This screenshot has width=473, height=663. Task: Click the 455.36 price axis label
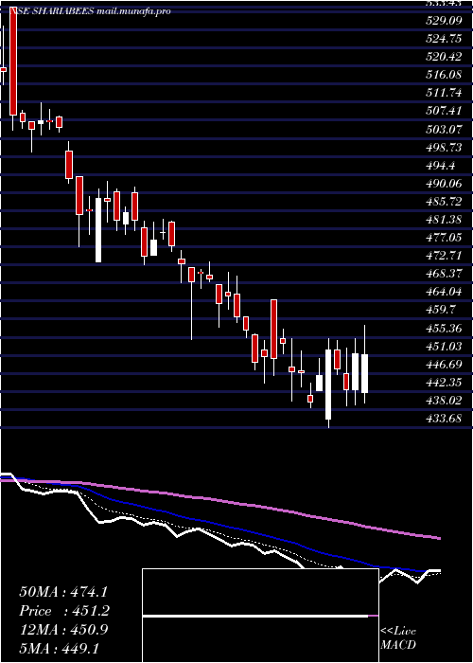click(x=442, y=328)
